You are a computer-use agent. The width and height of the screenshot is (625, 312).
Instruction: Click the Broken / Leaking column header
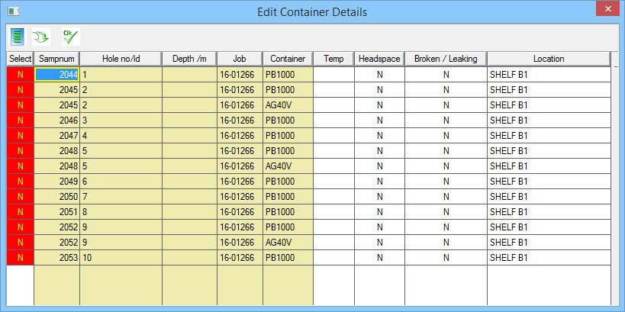(446, 59)
